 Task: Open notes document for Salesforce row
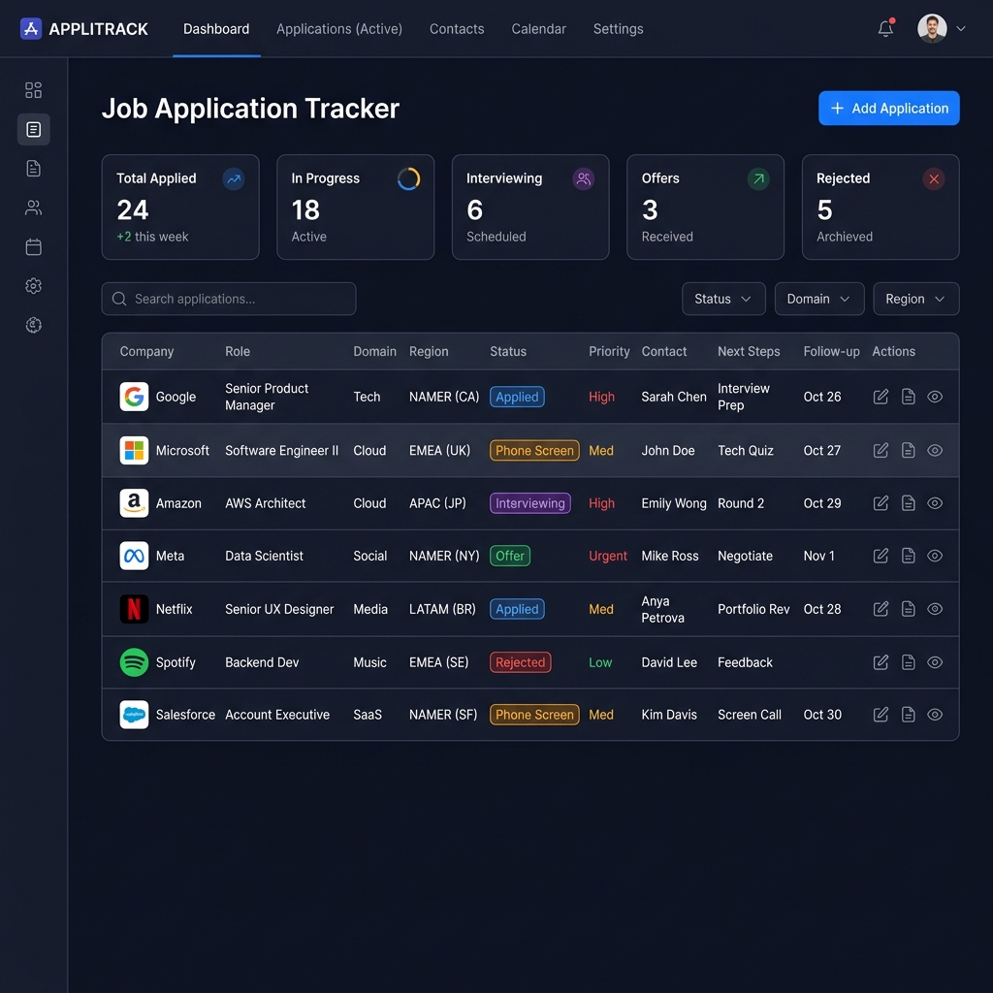[x=908, y=715]
